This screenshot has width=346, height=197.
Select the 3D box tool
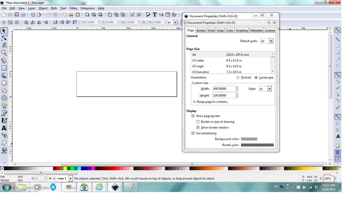tap(4, 75)
